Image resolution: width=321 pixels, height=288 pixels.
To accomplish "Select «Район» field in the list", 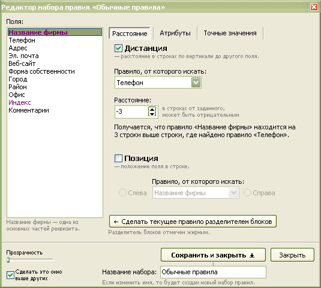I will pyautogui.click(x=55, y=87).
